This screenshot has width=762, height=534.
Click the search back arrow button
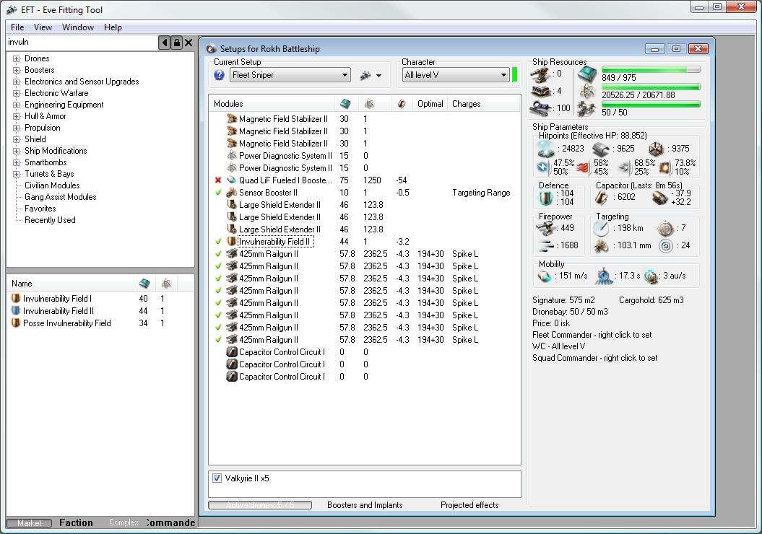pyautogui.click(x=165, y=43)
